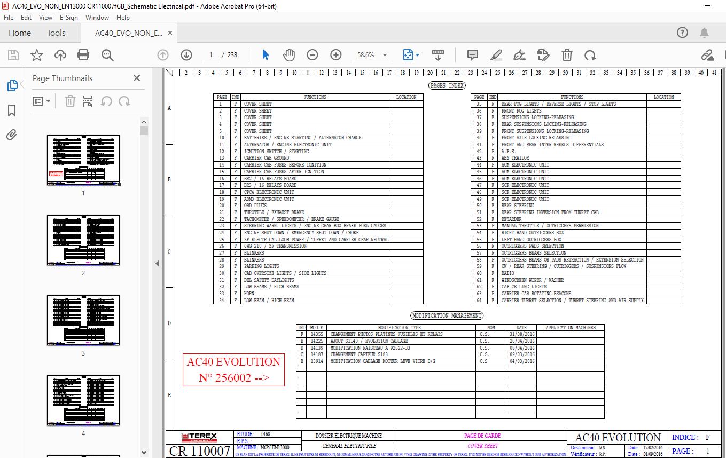Open notifications with the bell icon
The width and height of the screenshot is (726, 458).
click(705, 33)
